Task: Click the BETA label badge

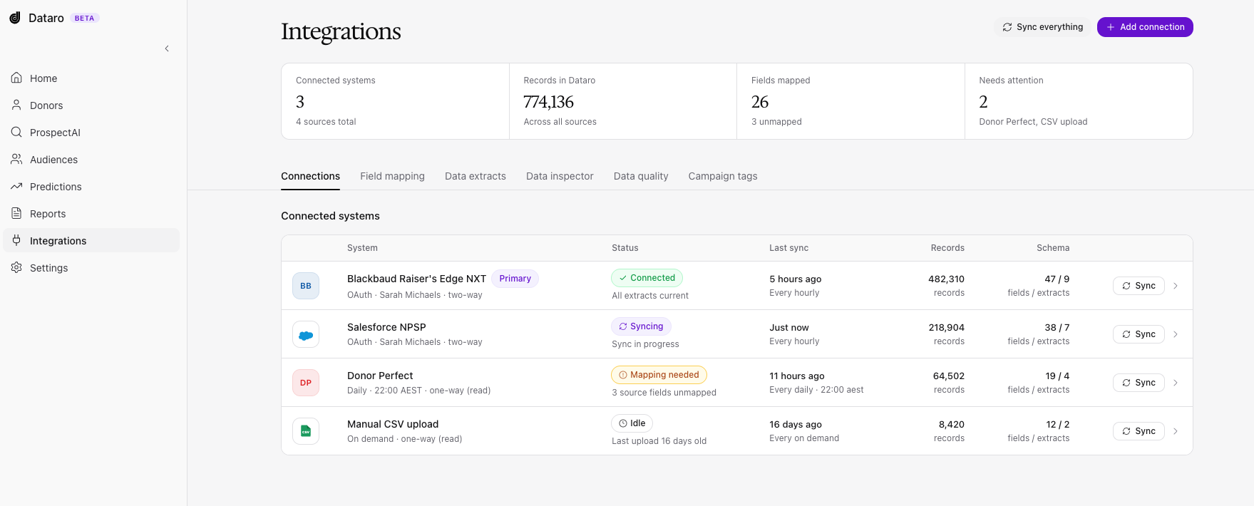Action: 84,19
